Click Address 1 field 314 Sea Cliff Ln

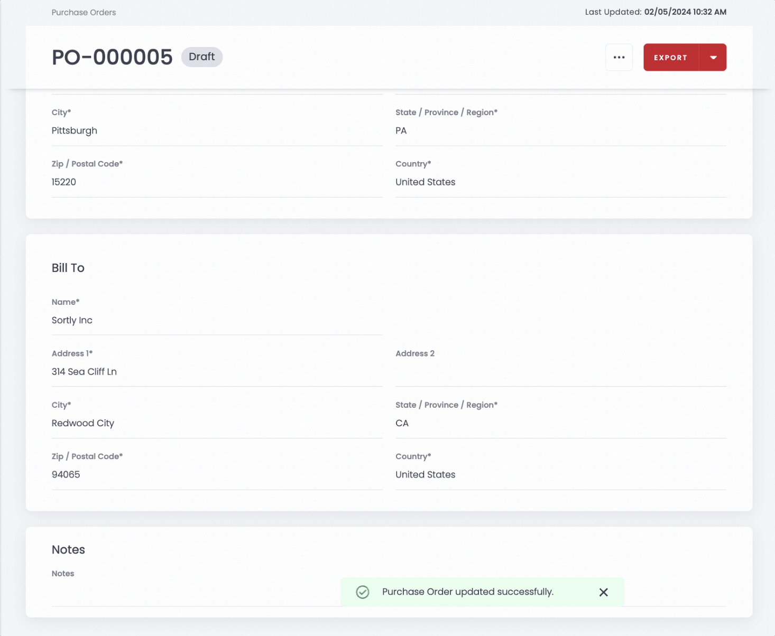[x=217, y=372]
